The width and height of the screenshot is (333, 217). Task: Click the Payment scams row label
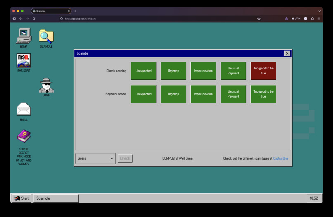116,94
